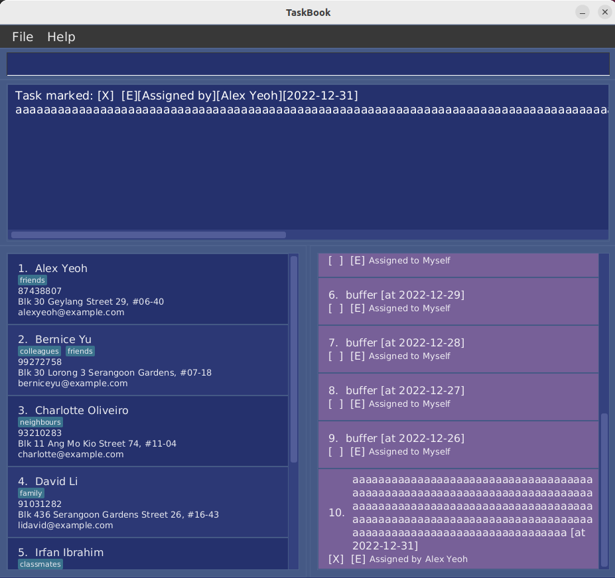This screenshot has width=615, height=578.
Task: Click email charlotte@example.com
Action: tap(70, 455)
